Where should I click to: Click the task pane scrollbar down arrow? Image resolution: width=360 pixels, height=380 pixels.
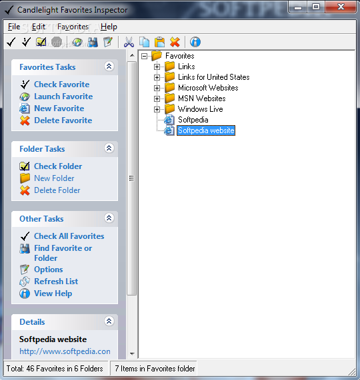click(132, 353)
